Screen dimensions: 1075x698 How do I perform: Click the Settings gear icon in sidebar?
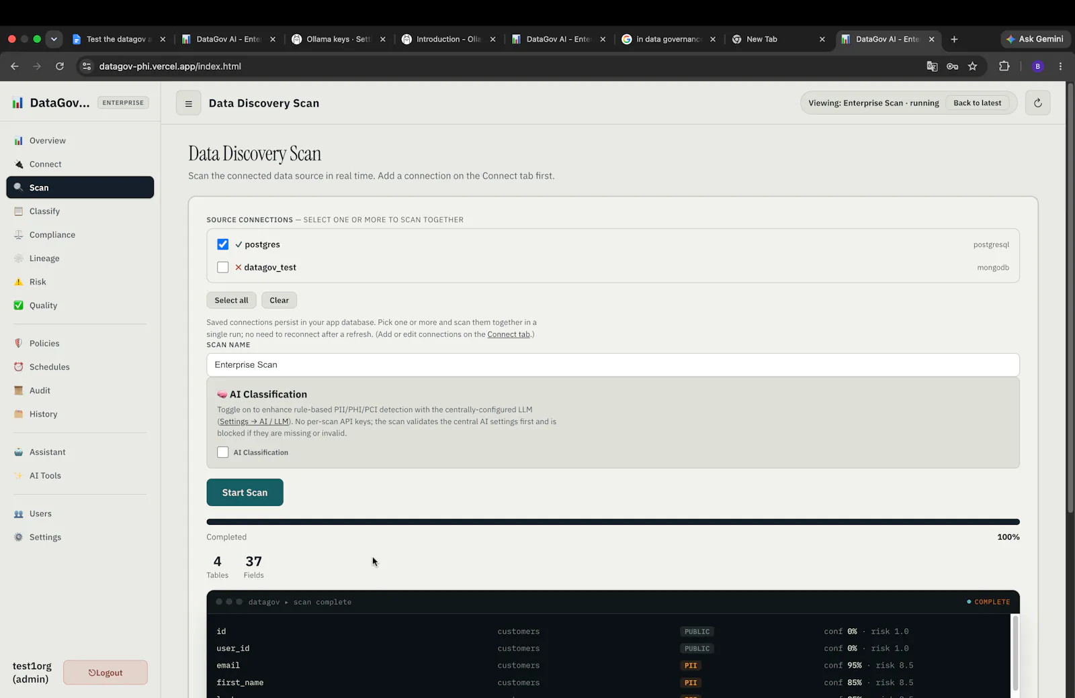pyautogui.click(x=19, y=538)
